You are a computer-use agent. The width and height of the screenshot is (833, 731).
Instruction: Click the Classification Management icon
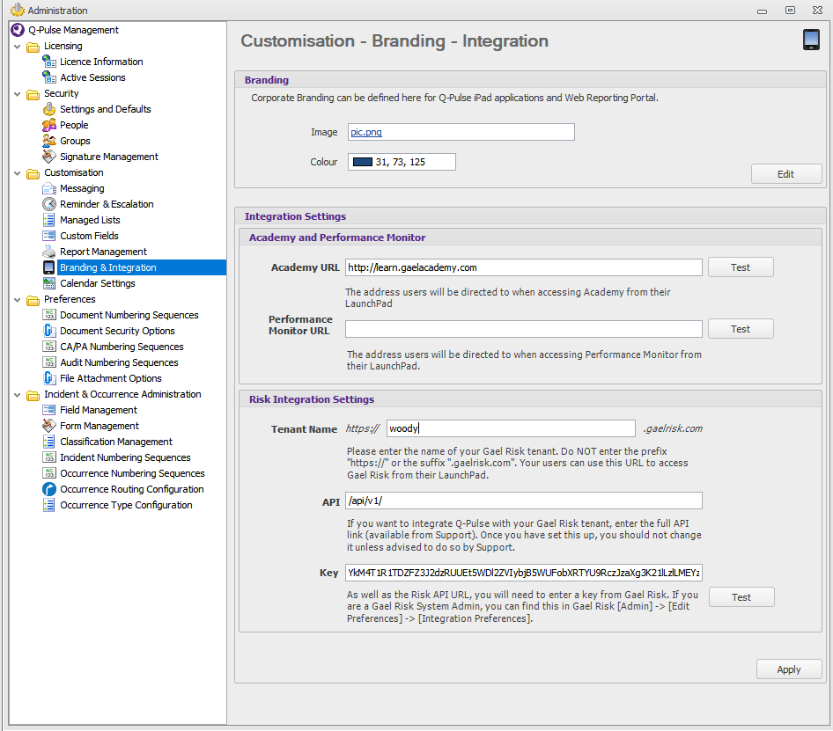pyautogui.click(x=49, y=442)
